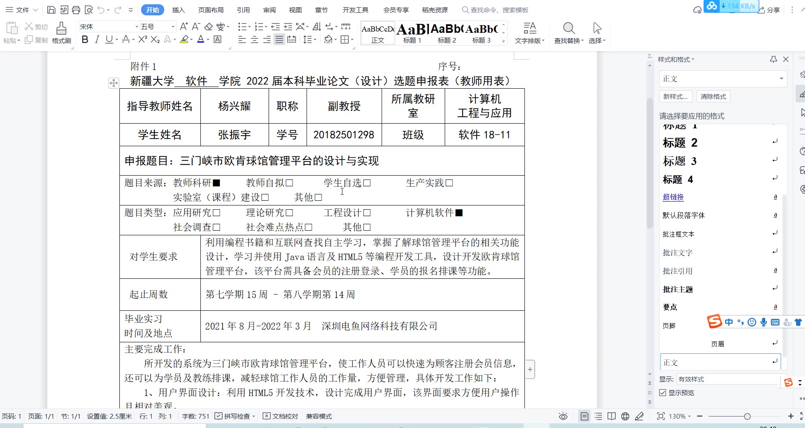The height and width of the screenshot is (428, 805).
Task: Click the table move handle above table
Action: click(113, 83)
